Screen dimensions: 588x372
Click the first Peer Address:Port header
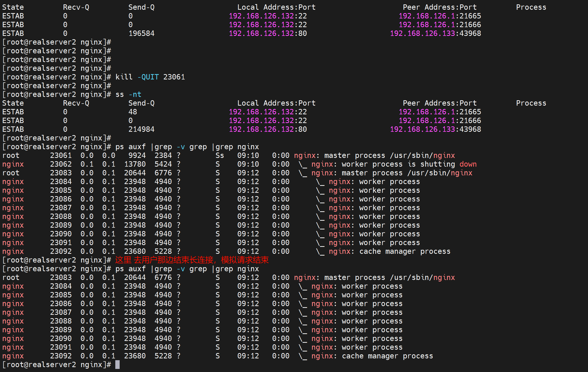pyautogui.click(x=439, y=7)
